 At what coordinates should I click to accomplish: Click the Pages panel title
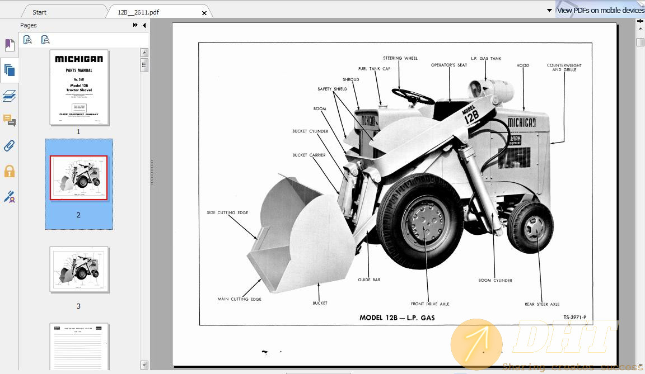tap(29, 26)
